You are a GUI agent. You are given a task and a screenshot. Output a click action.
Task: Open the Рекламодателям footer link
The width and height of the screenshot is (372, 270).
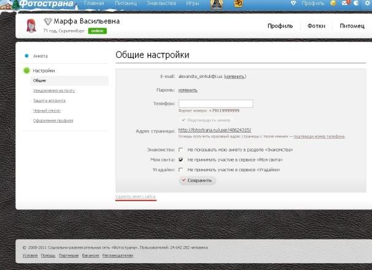[118, 255]
